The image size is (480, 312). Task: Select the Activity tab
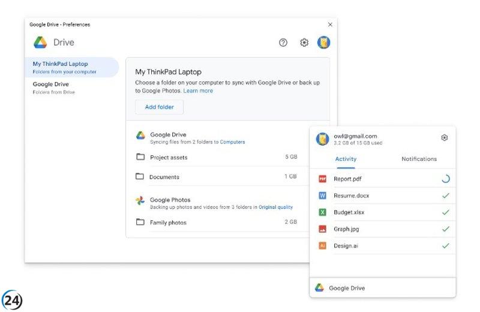pyautogui.click(x=346, y=159)
